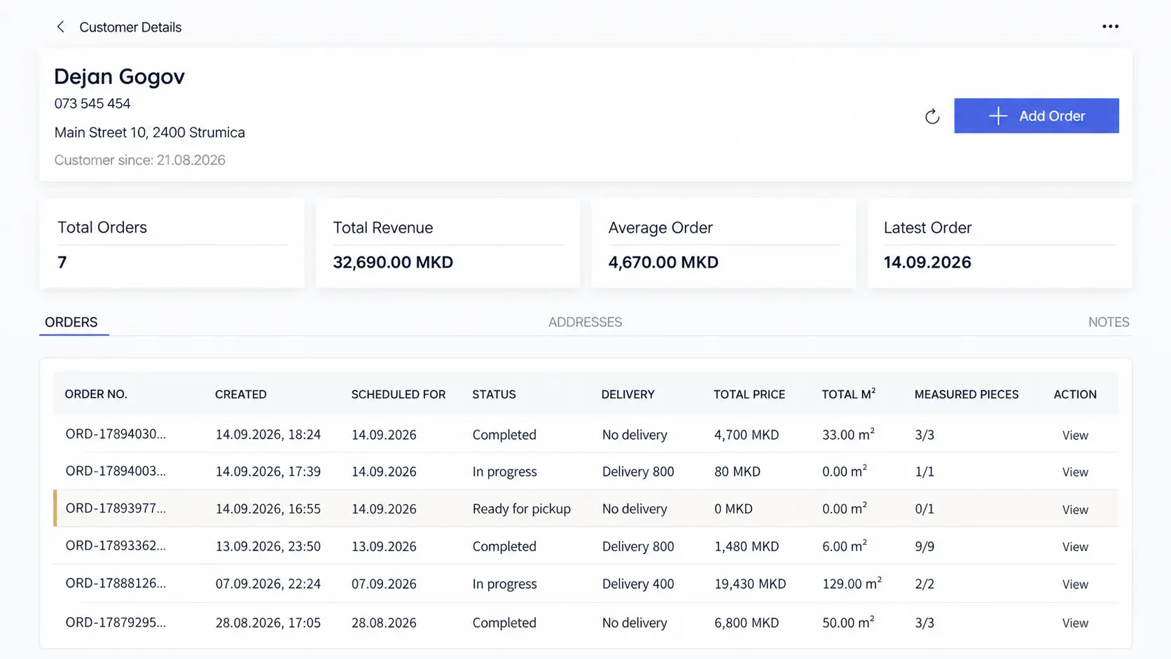Image resolution: width=1171 pixels, height=659 pixels.
Task: View order ORD-17894003
Action: 1075,472
